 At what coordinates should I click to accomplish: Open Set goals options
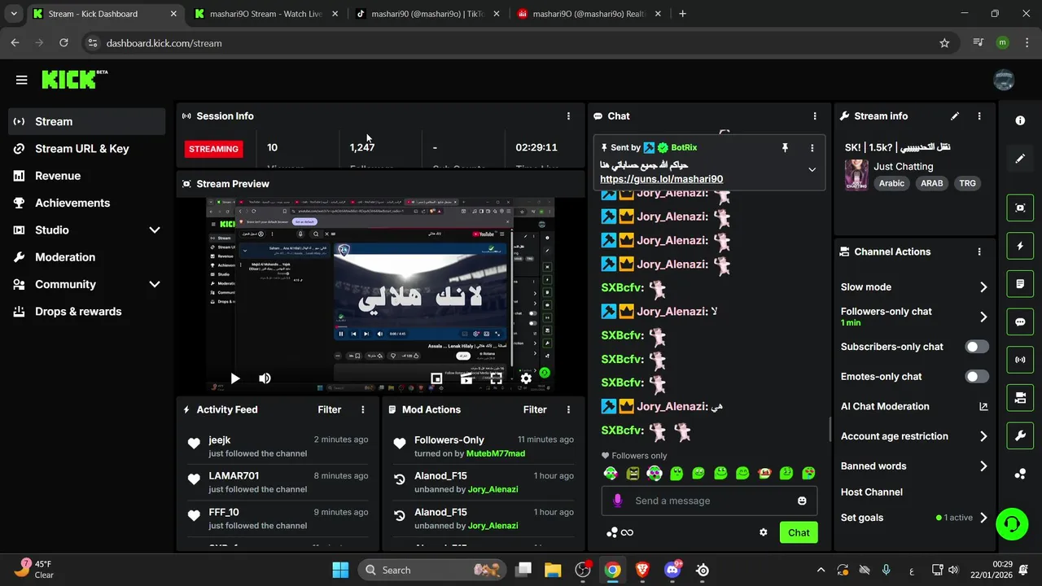click(x=914, y=518)
